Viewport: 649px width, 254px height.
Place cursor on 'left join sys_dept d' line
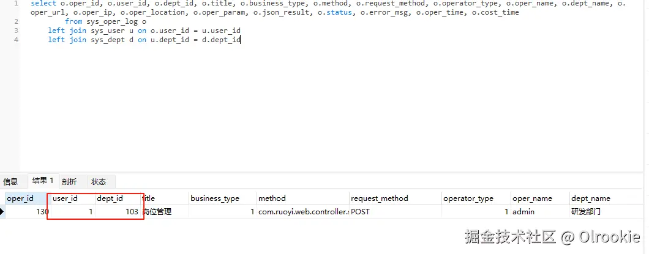pos(144,40)
